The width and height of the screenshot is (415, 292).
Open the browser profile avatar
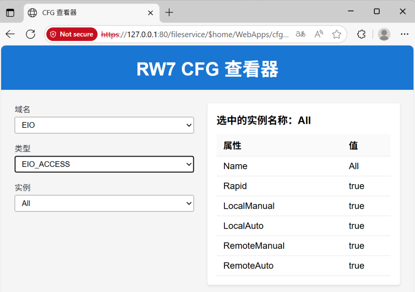click(x=384, y=34)
